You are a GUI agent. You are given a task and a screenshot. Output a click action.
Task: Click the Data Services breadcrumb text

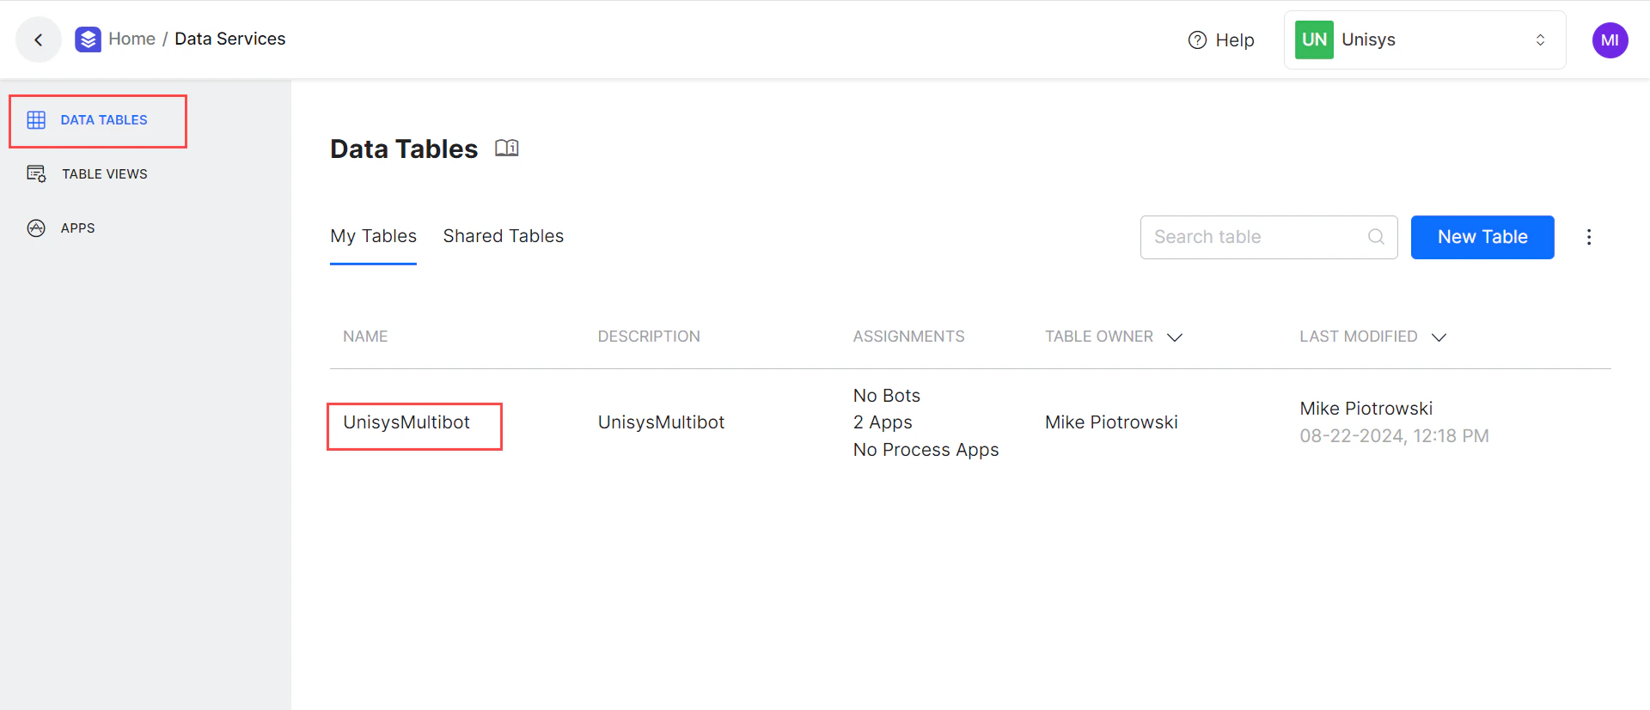[x=229, y=39]
